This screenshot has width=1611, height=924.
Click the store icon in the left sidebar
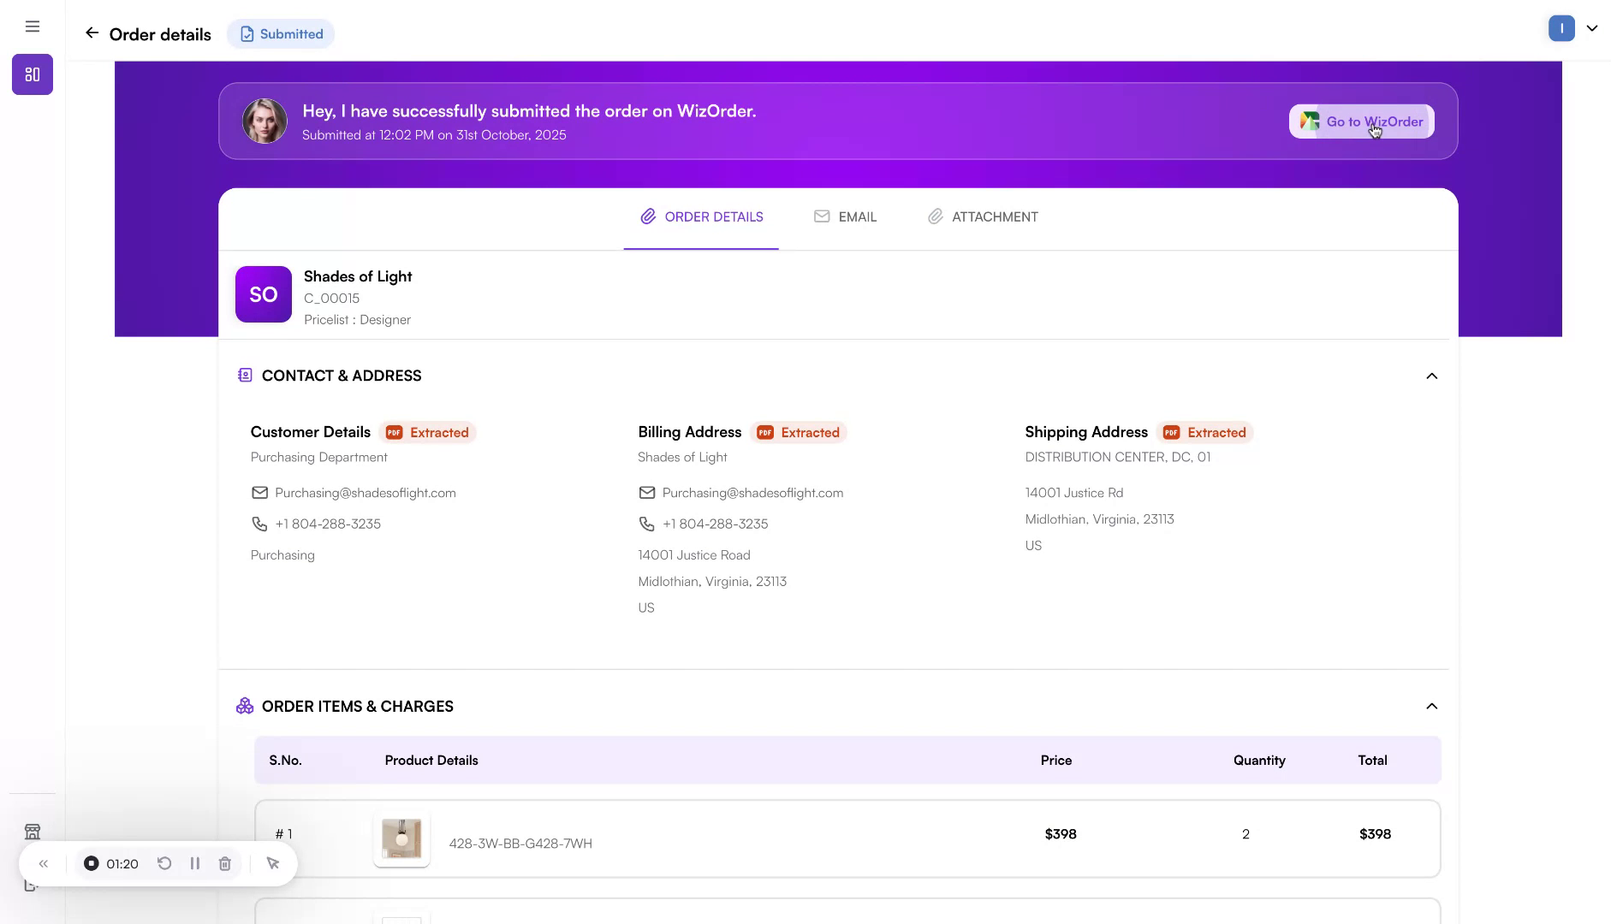(32, 831)
